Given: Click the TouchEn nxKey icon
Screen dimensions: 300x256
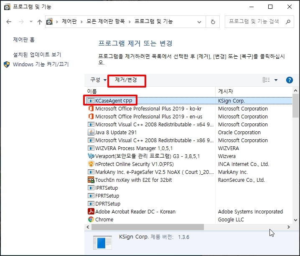Looking at the screenshot, I should point(91,180).
